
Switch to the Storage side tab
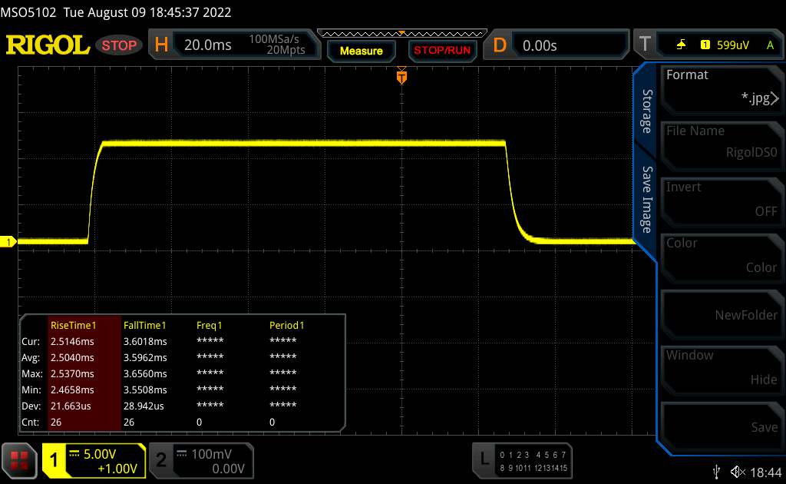[647, 111]
